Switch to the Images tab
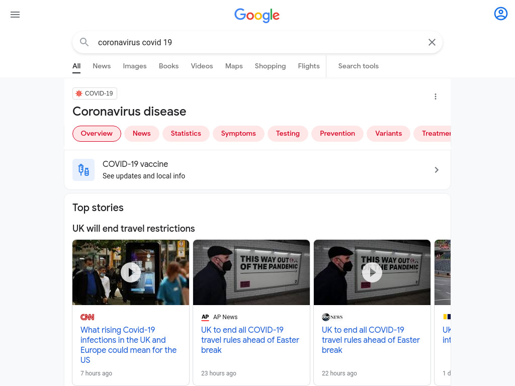Screen dimensions: 515x386 (x=135, y=66)
